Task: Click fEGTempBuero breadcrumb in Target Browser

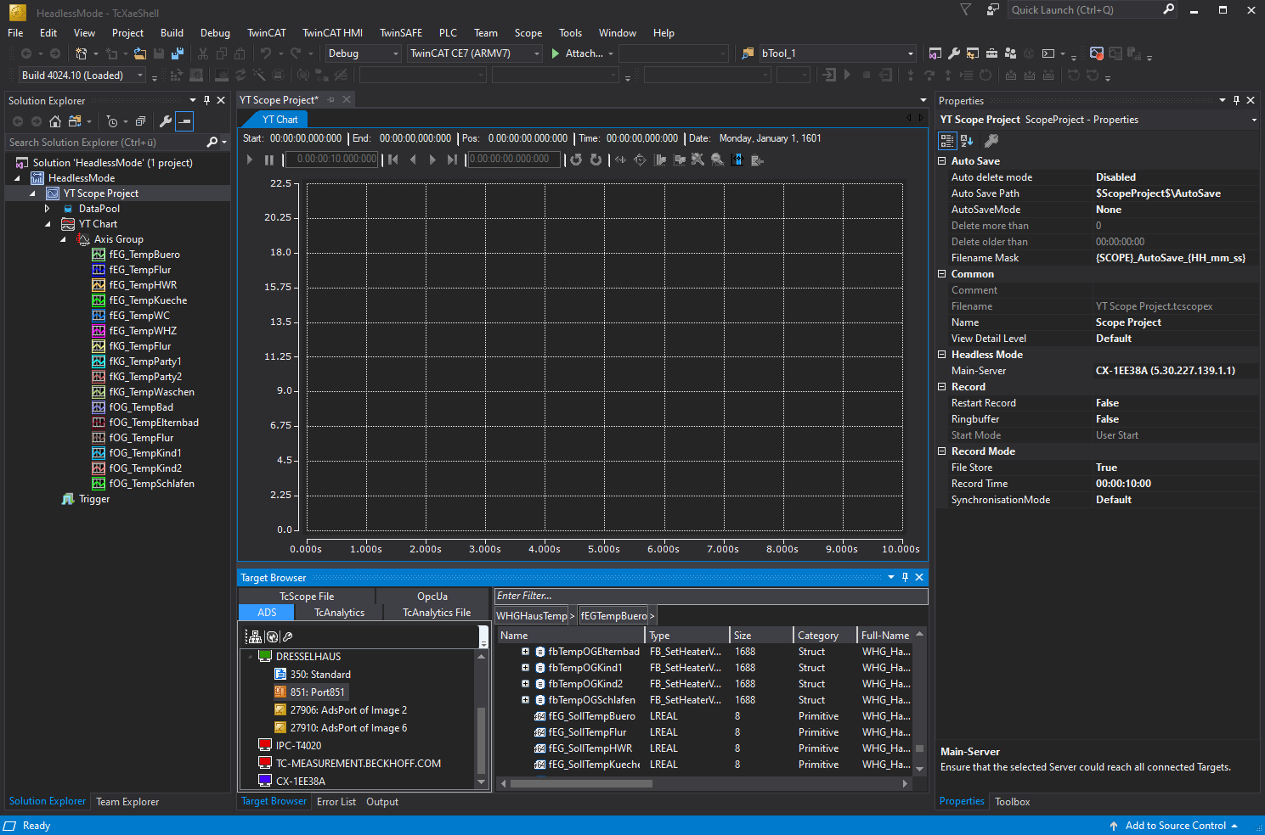Action: tap(613, 616)
